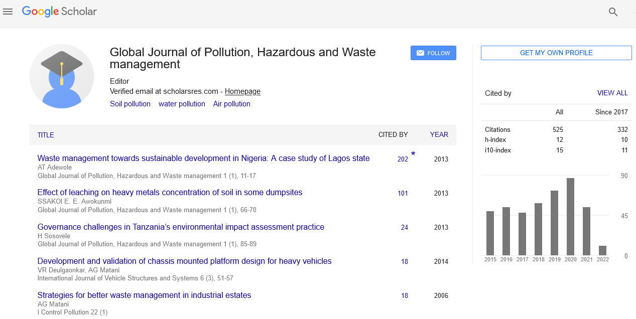This screenshot has width=636, height=319.
Task: Click the Citations row label
Action: pyautogui.click(x=497, y=129)
